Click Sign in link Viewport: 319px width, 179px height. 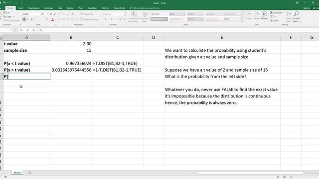307,8
